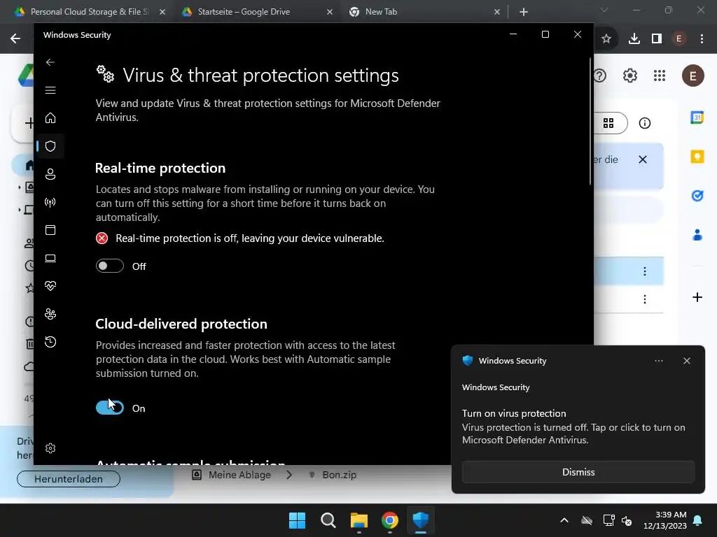
Task: Open File Explorer from taskbar
Action: tap(359, 520)
